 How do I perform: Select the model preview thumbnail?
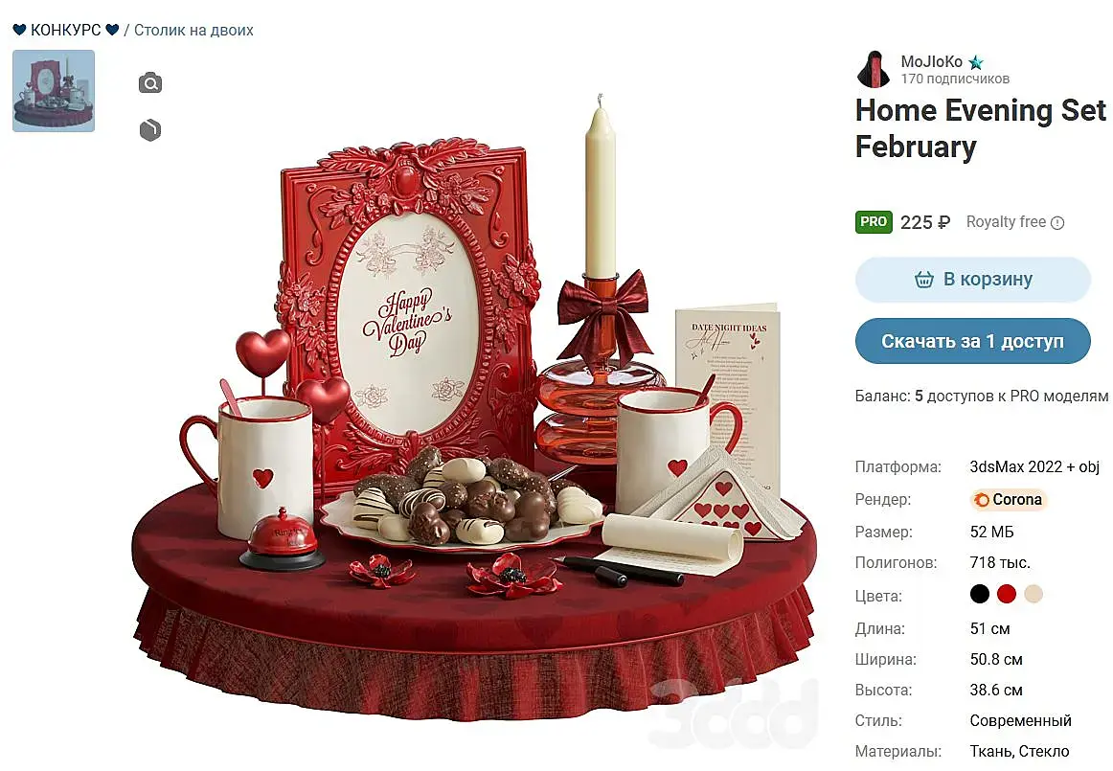(x=54, y=91)
